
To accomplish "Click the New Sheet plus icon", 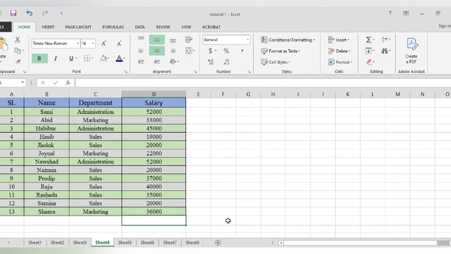I will (x=218, y=242).
